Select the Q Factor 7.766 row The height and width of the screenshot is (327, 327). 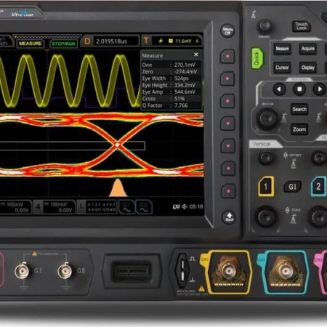click(171, 105)
